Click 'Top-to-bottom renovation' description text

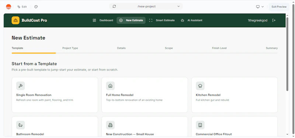pos(134,100)
